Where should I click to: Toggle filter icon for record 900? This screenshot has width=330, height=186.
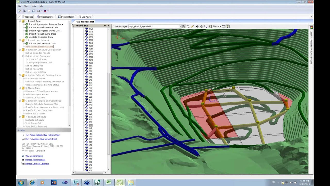tap(87, 91)
